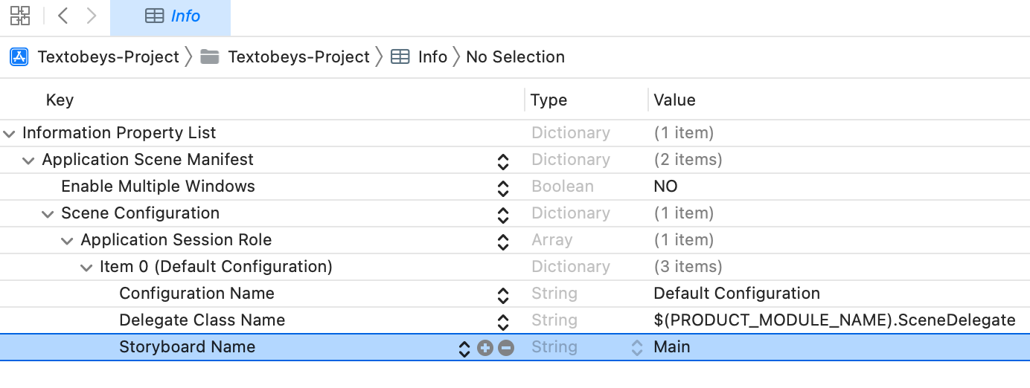
Task: Open key stepper for Enable Multiple Windows
Action: click(x=503, y=187)
